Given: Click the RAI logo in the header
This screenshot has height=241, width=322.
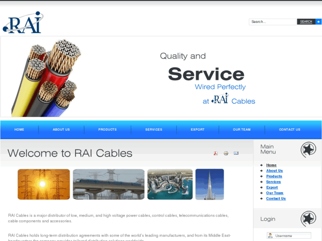Looking at the screenshot, I should tap(23, 22).
